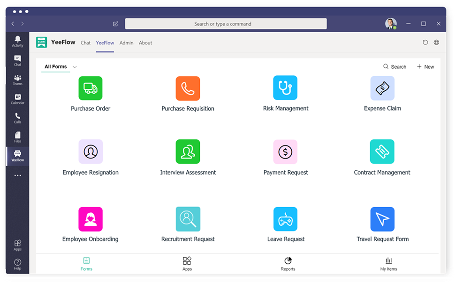Click the Expense Claim label
This screenshot has height=282, width=455.
point(382,108)
